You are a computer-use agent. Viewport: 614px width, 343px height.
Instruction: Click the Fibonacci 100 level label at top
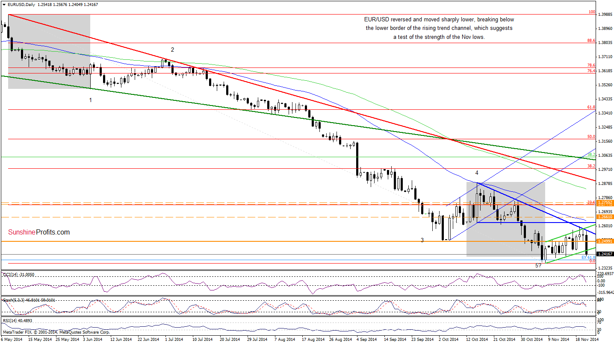point(592,12)
